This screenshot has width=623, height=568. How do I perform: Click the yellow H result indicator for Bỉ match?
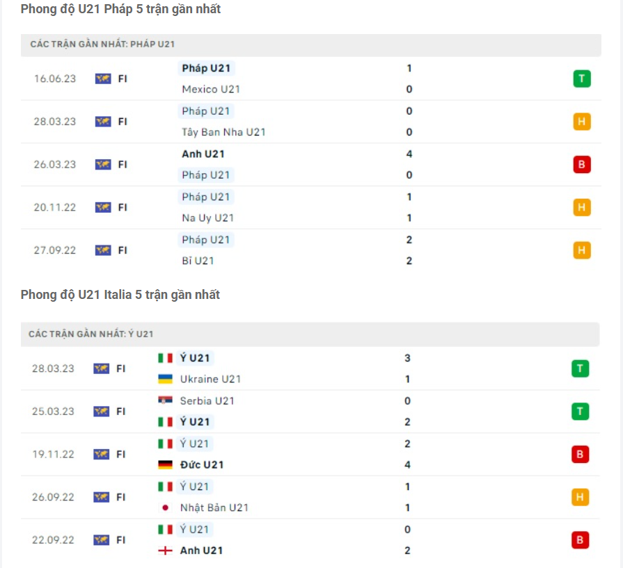coord(581,250)
